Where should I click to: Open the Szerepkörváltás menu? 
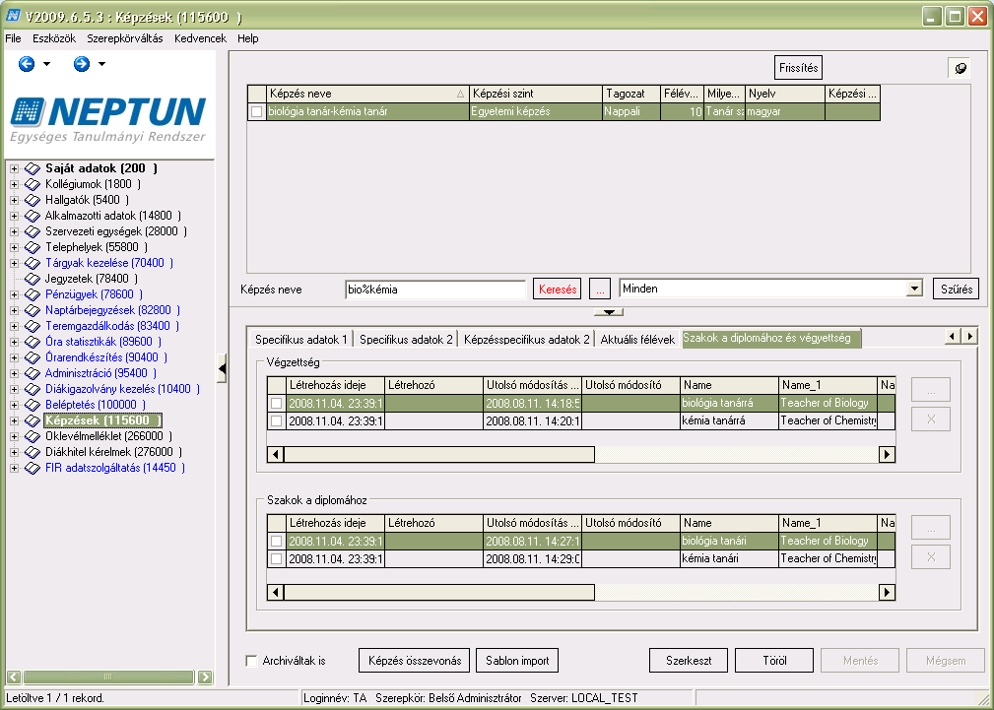[x=125, y=38]
